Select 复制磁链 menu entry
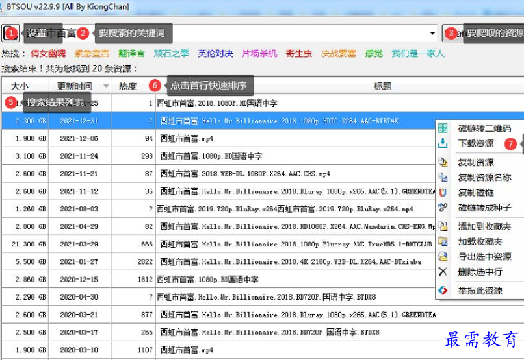The image size is (524, 360). click(475, 193)
